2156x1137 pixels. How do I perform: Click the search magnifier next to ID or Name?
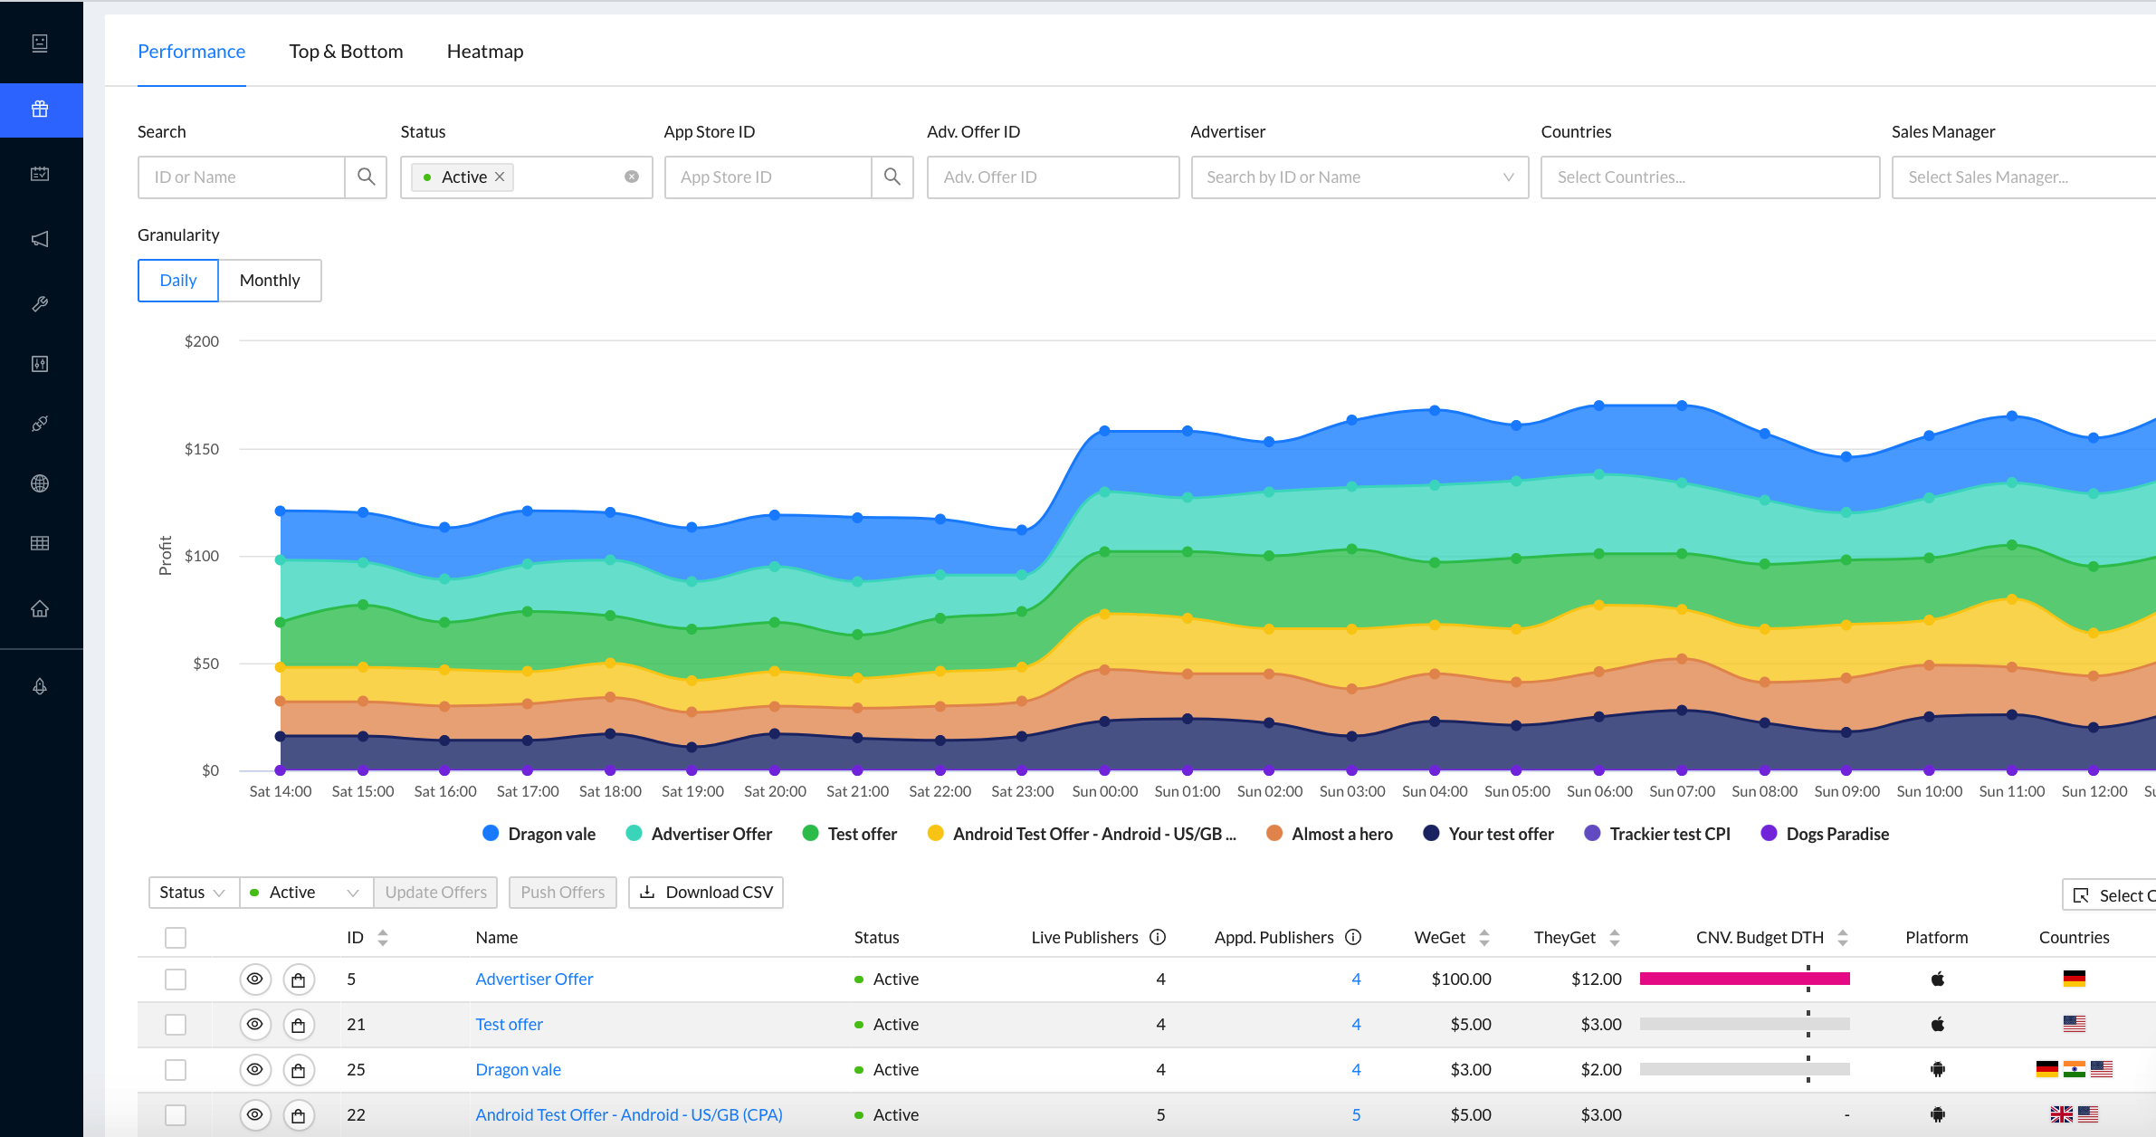point(366,177)
